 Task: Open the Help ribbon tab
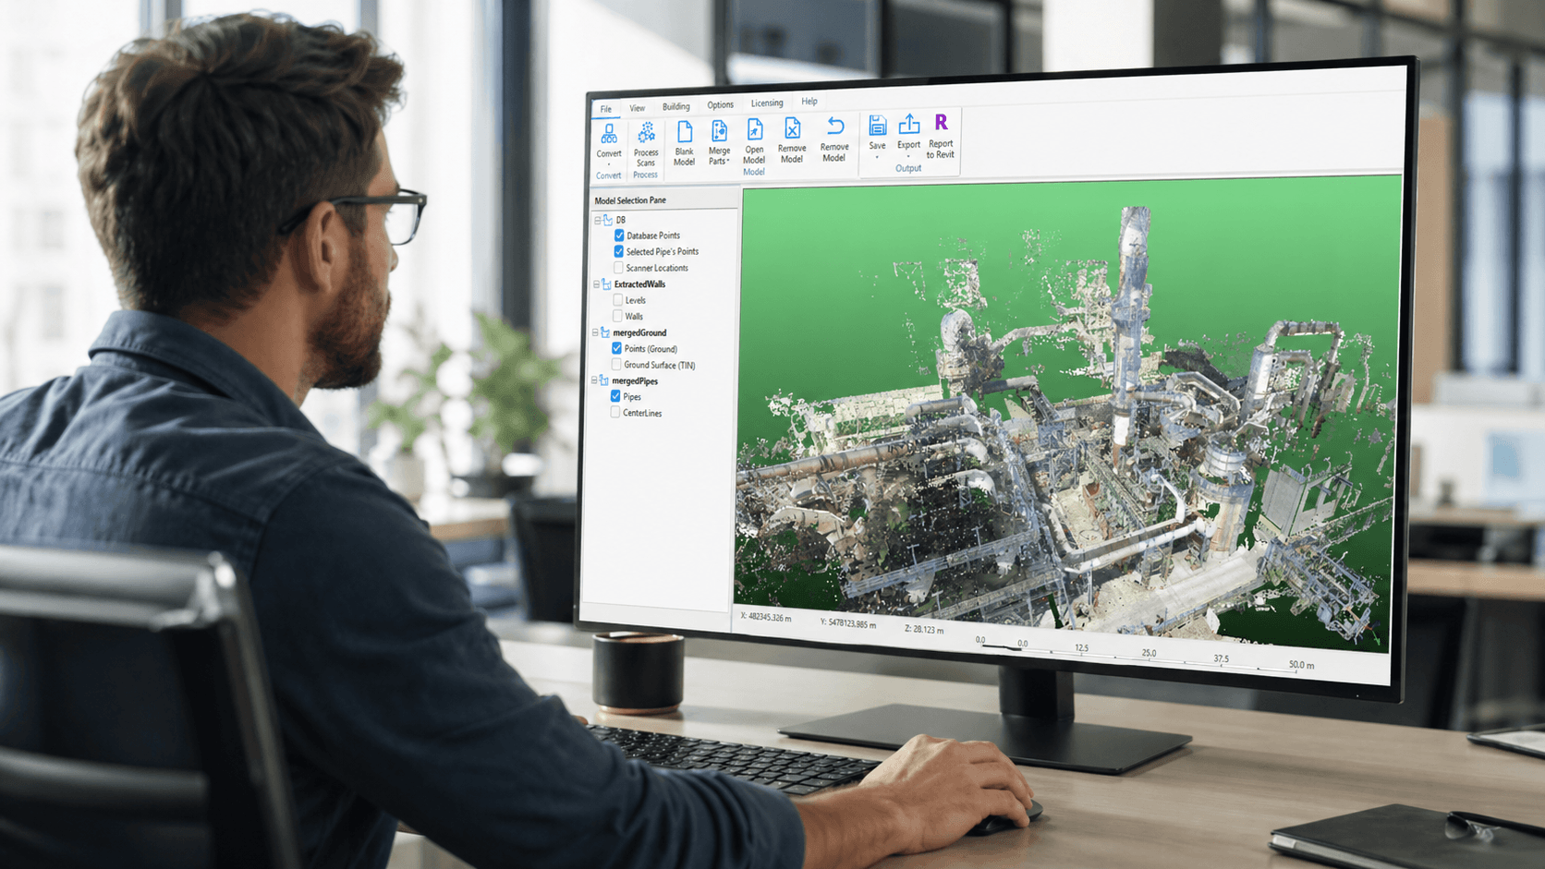(x=809, y=102)
